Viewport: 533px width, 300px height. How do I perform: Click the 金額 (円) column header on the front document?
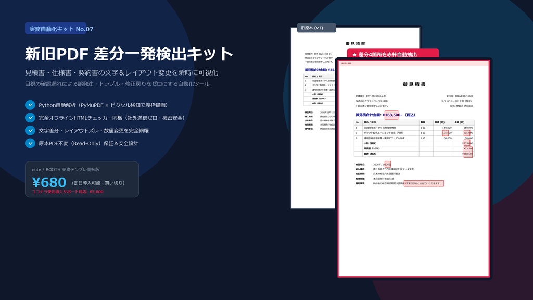tap(459, 122)
